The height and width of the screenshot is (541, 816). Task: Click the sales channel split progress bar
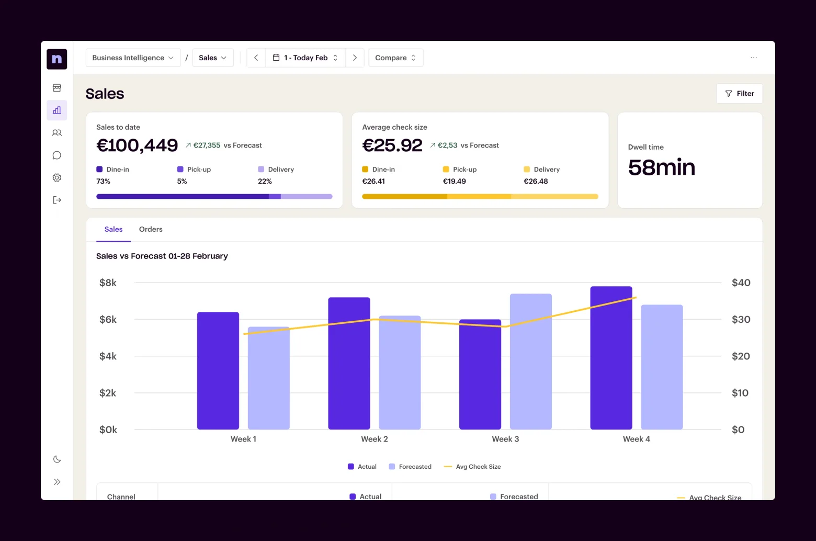[x=214, y=197]
